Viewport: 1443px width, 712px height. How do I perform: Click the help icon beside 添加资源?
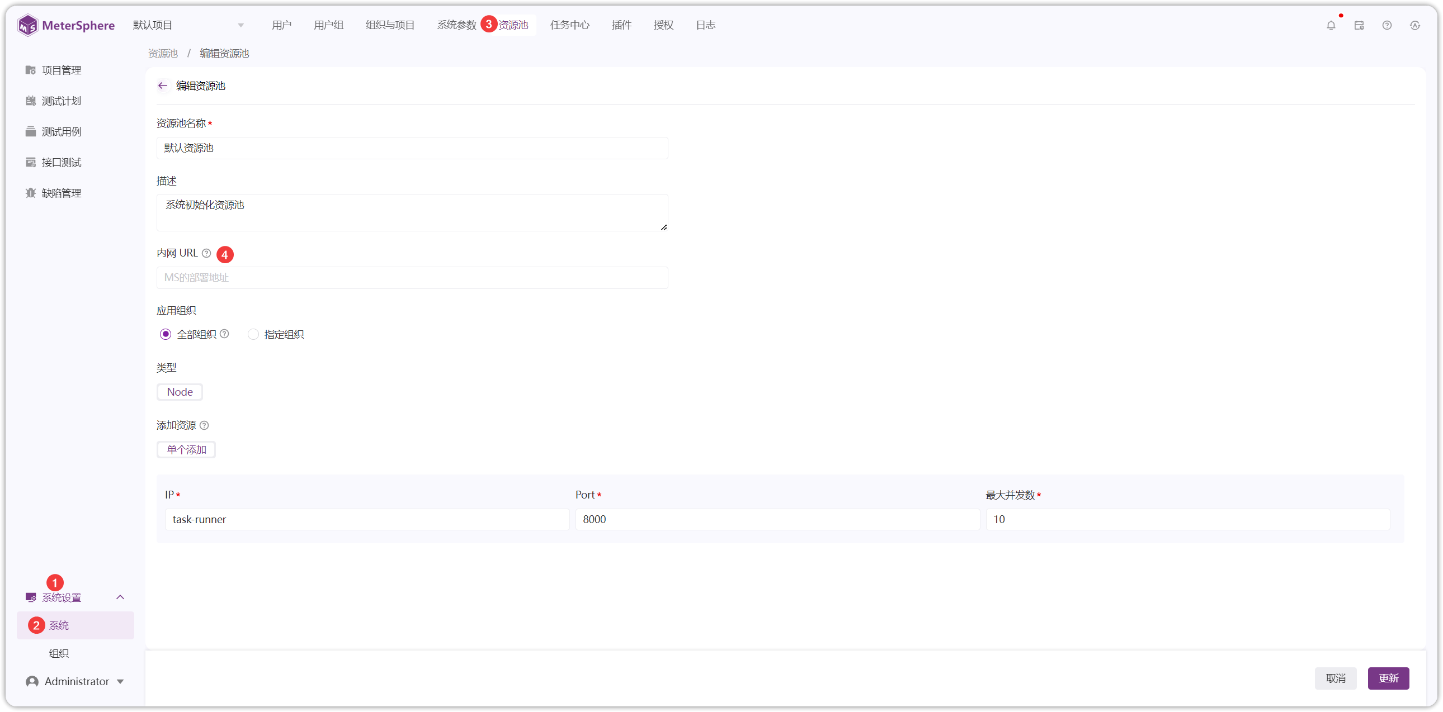tap(204, 425)
